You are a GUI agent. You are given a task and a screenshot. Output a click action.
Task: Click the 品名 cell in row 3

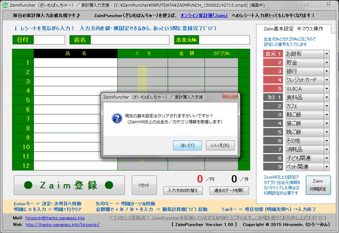pos(75,81)
